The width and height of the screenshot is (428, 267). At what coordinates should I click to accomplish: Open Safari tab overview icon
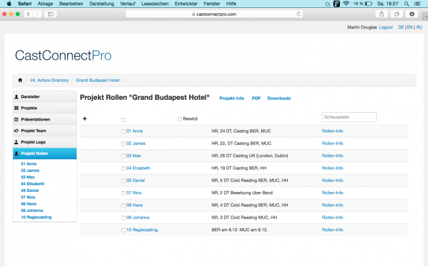[x=397, y=13]
